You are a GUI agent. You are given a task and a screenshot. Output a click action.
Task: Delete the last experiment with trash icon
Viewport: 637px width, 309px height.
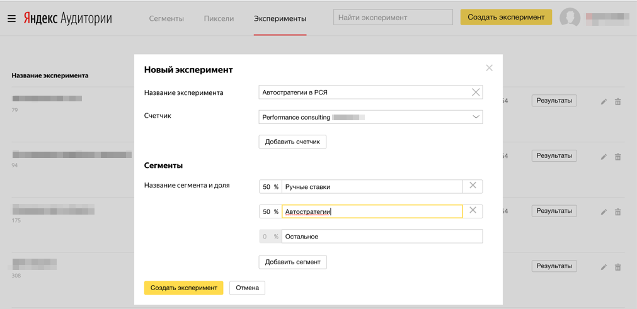click(617, 267)
